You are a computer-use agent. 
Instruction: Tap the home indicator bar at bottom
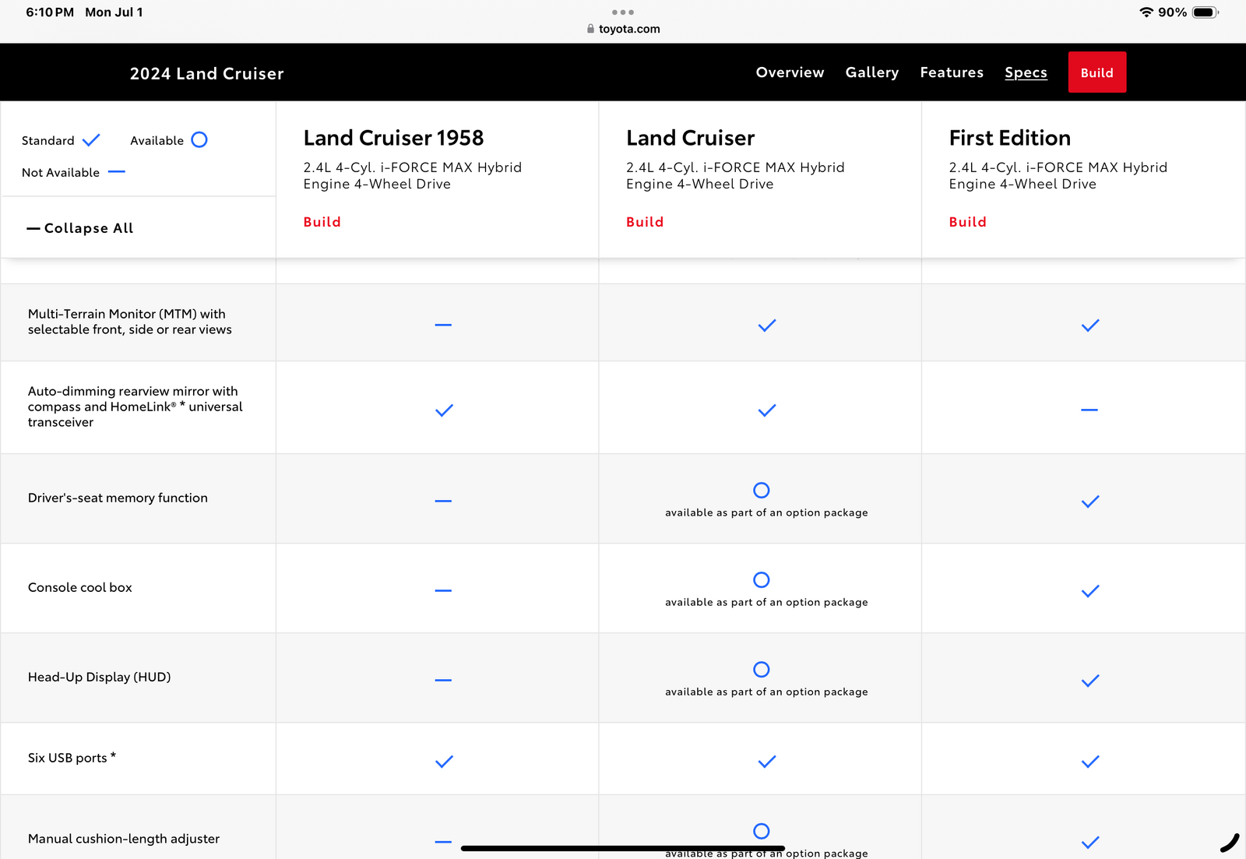point(623,848)
